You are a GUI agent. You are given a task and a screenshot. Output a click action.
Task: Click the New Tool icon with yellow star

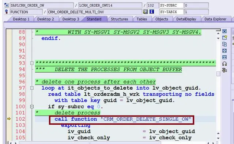point(224,38)
